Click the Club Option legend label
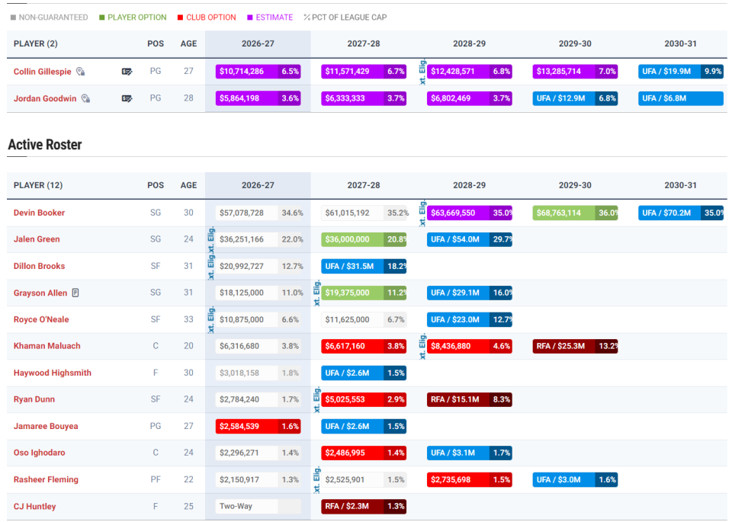The image size is (732, 522). click(x=211, y=18)
